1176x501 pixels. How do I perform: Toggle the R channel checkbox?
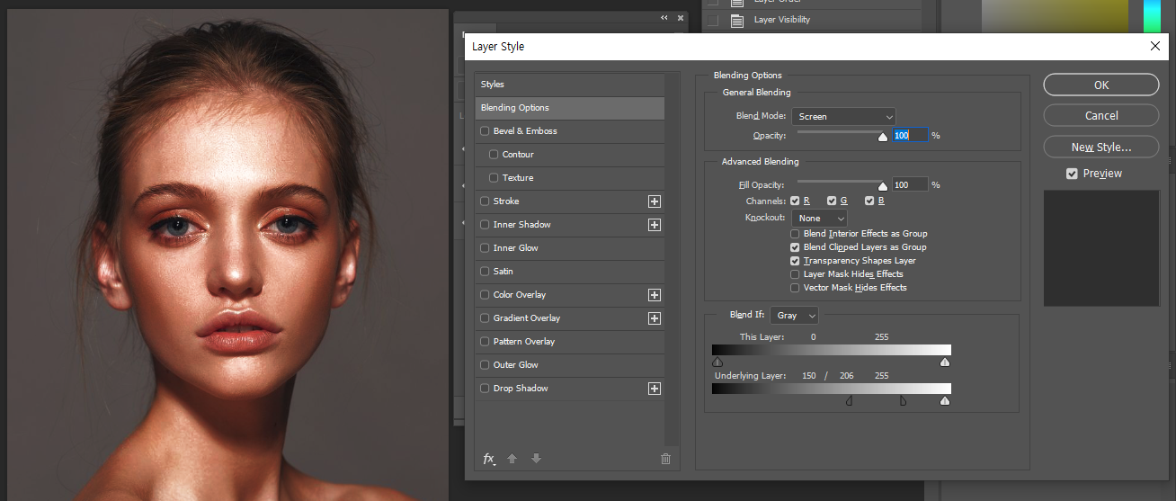point(795,201)
